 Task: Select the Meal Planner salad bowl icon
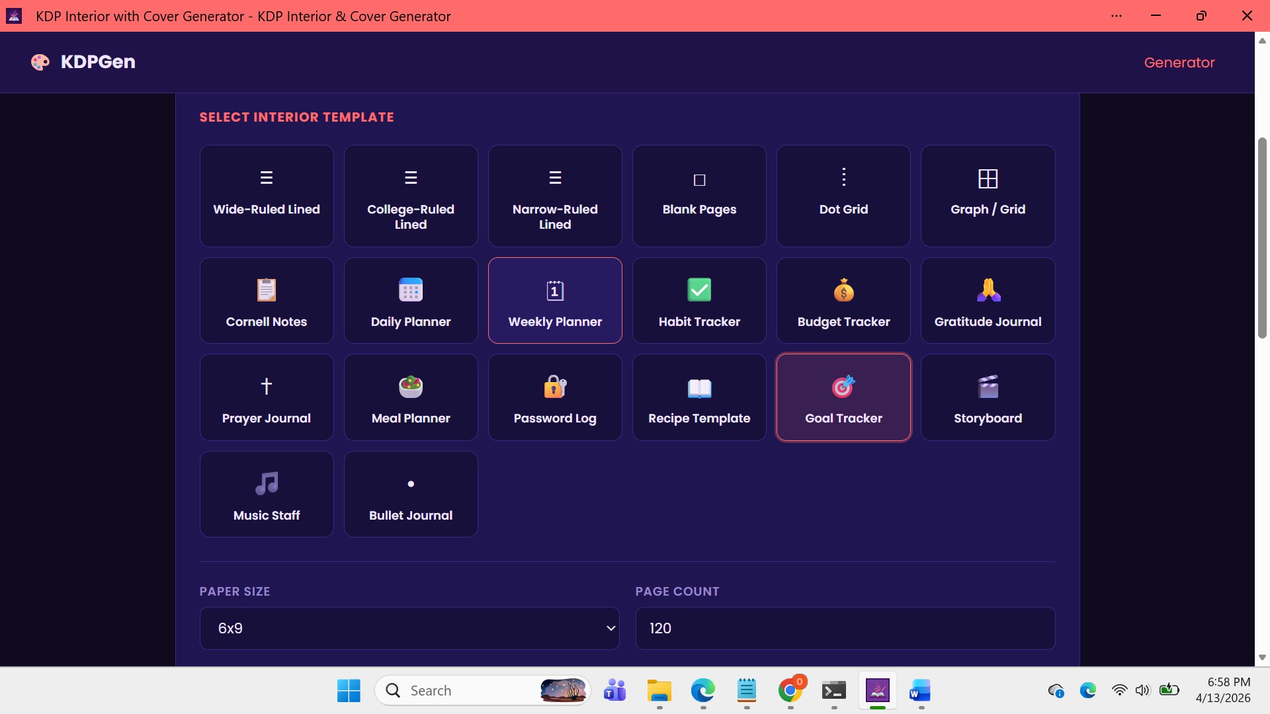pyautogui.click(x=411, y=386)
